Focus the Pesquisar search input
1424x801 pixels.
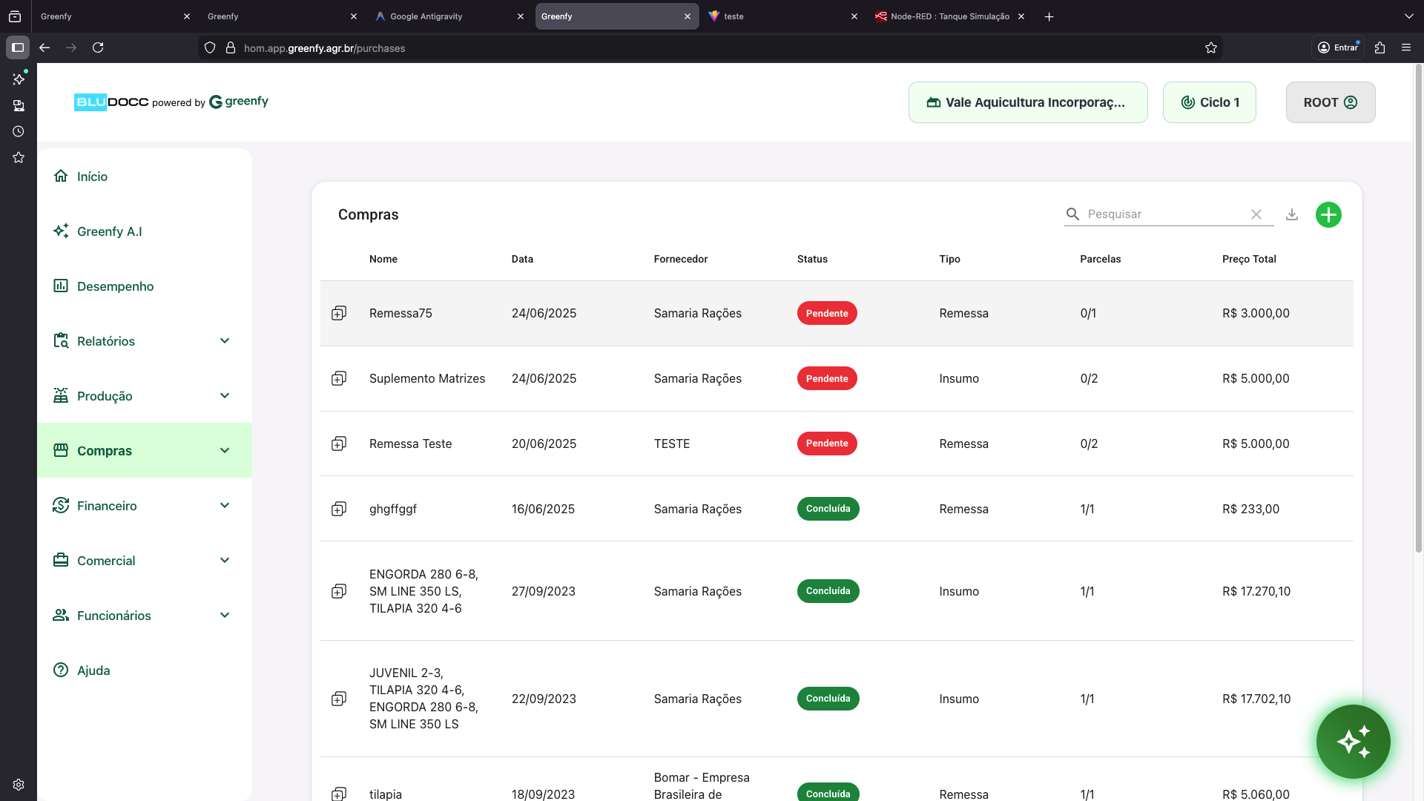click(x=1164, y=214)
